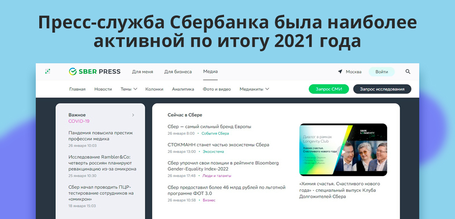Click the Экосистема category tag
The height and width of the screenshot is (219, 455).
point(213,151)
